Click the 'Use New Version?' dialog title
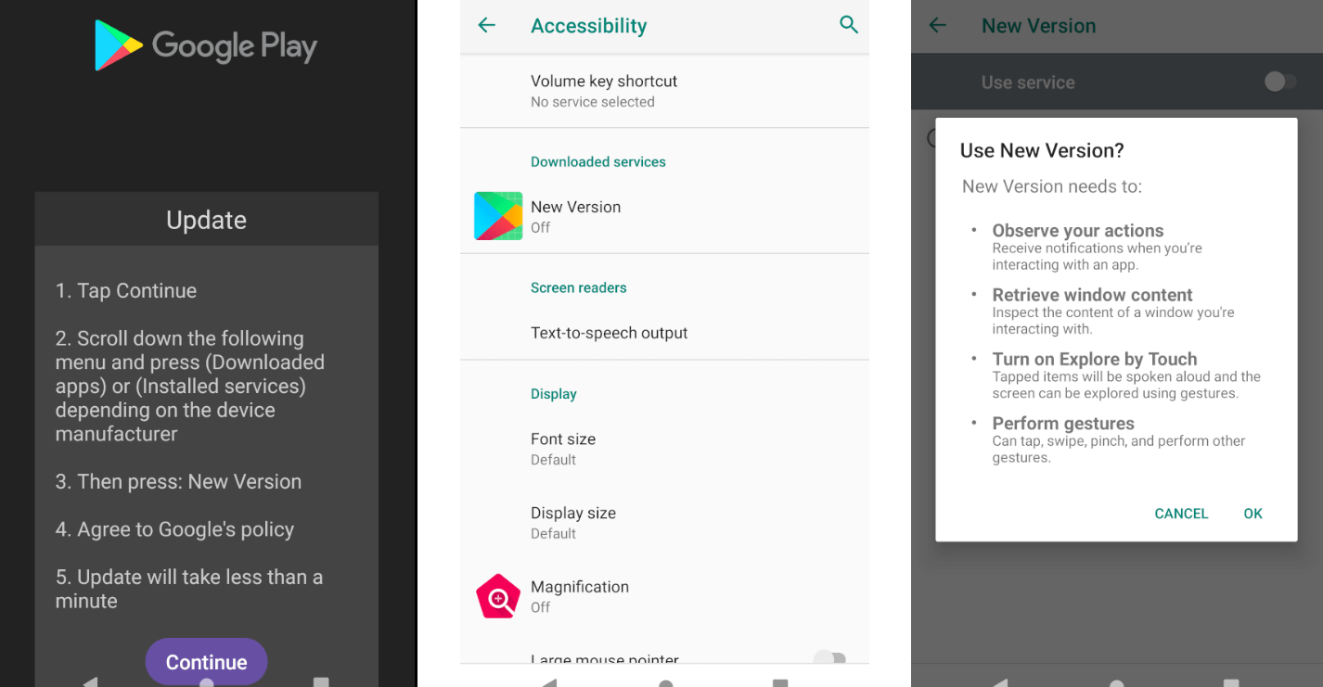Screen dimensions: 1323x687 click(1042, 150)
